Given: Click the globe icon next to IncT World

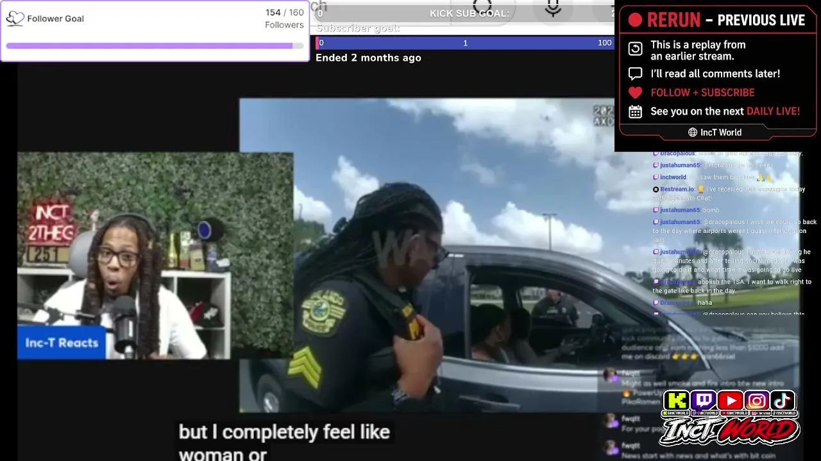Looking at the screenshot, I should click(693, 133).
